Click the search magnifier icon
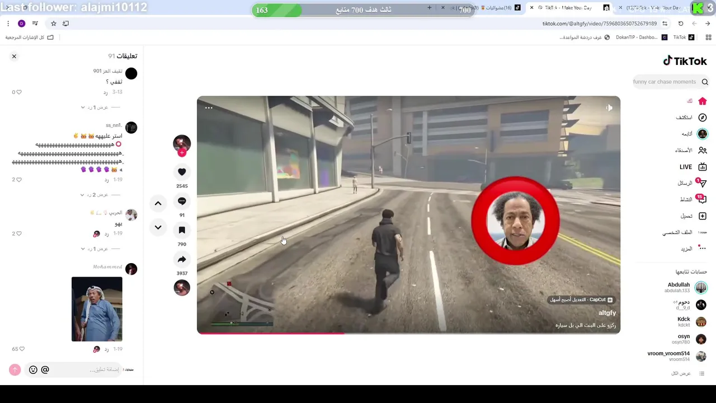716x403 pixels. pyautogui.click(x=705, y=82)
